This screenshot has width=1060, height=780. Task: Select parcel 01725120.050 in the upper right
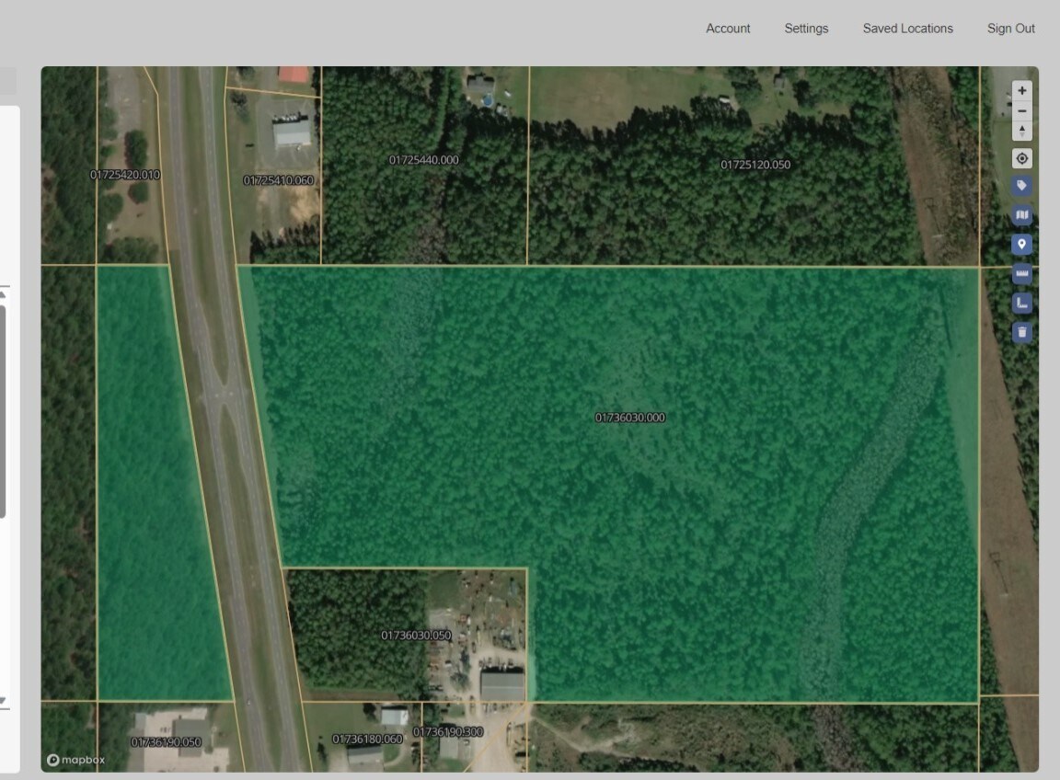point(755,164)
